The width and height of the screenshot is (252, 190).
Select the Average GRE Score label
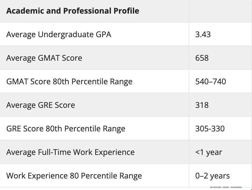(41, 105)
